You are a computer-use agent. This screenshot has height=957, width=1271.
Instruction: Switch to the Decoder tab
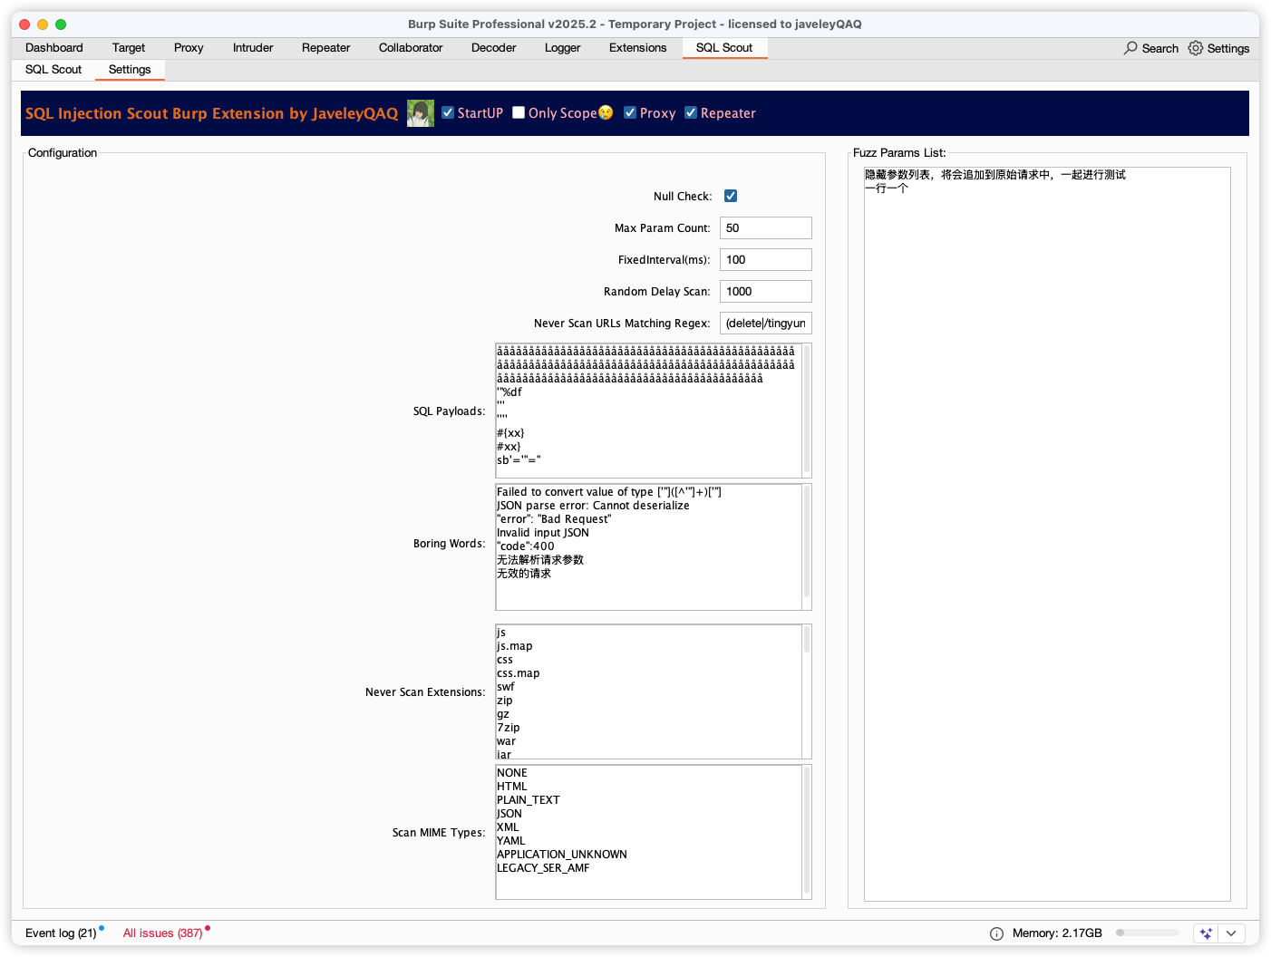(494, 48)
